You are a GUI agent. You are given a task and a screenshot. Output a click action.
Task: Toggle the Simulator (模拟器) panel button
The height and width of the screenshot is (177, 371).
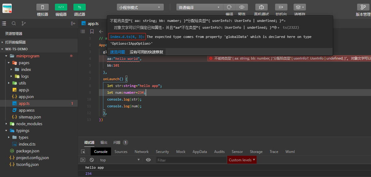tap(43, 7)
